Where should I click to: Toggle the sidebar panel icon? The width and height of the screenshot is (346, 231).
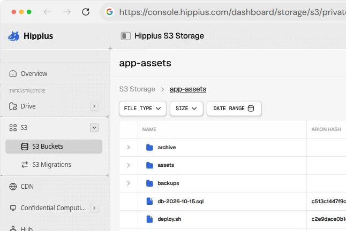coord(125,36)
